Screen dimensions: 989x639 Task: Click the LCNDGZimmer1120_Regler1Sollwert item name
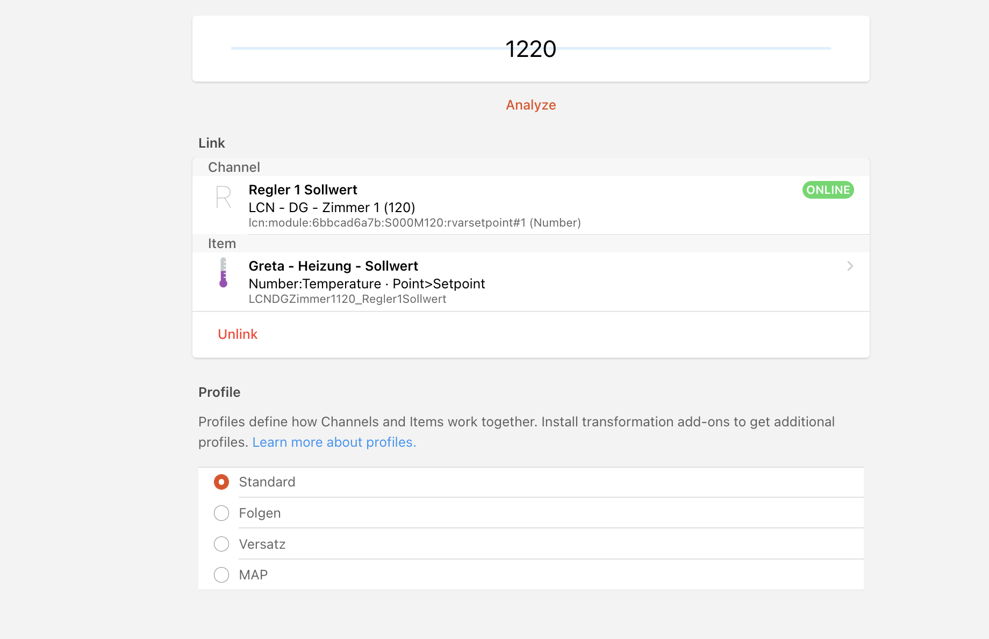(347, 299)
